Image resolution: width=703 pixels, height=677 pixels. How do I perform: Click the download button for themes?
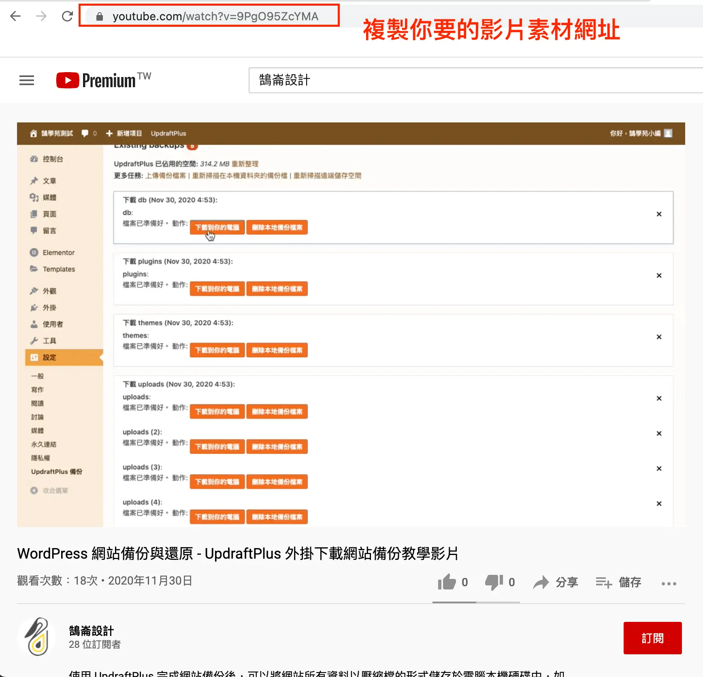217,350
